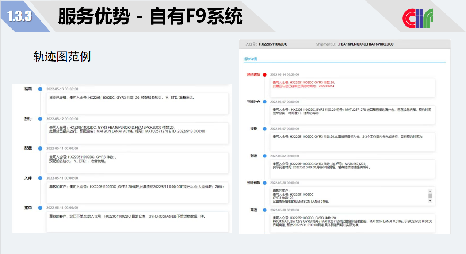Click timestamp 2022-06-14 09:20:00
The image size is (466, 254).
coord(284,74)
